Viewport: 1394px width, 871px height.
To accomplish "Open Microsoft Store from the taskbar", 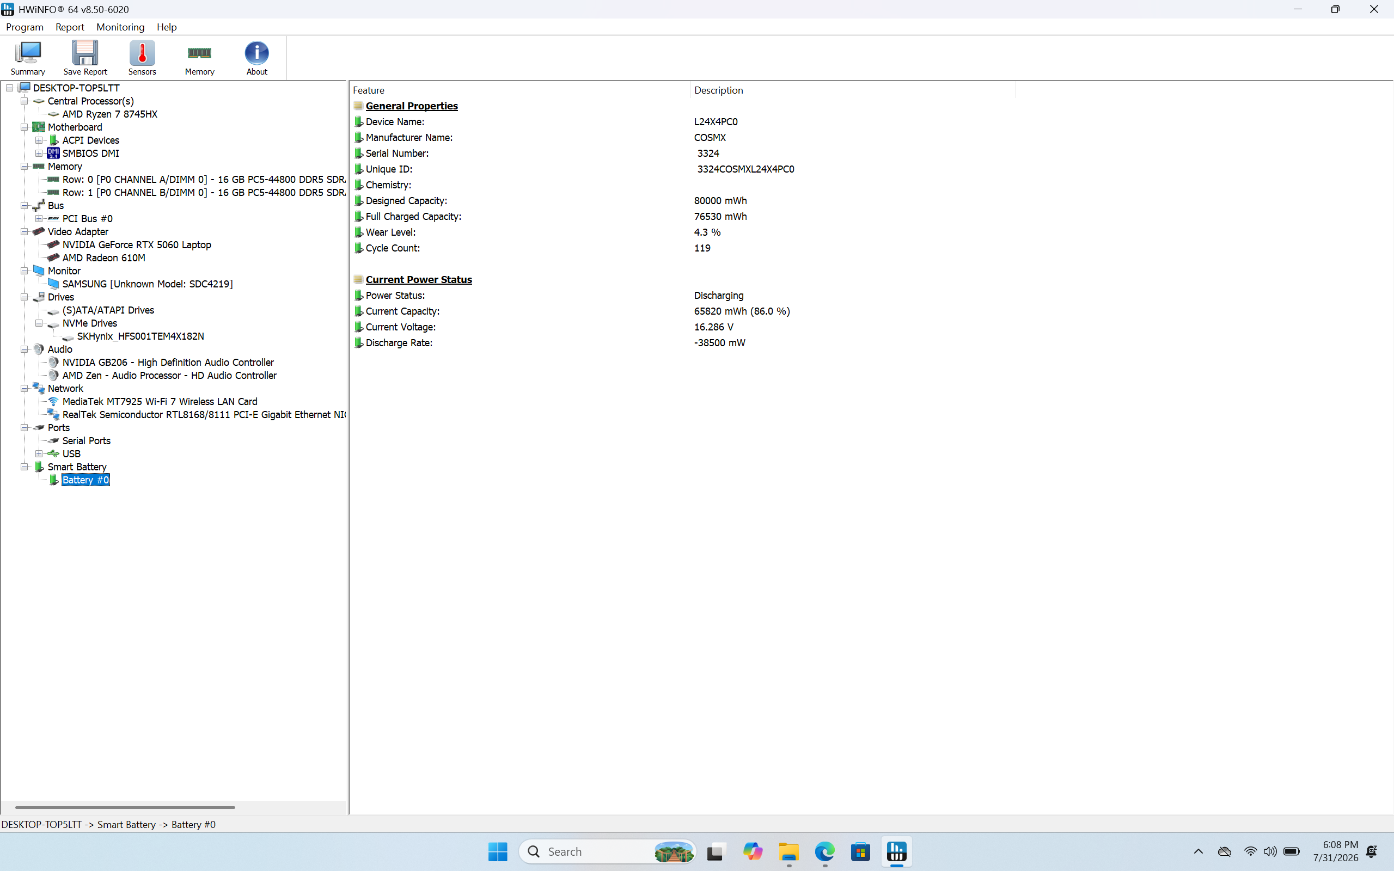I will pyautogui.click(x=860, y=851).
